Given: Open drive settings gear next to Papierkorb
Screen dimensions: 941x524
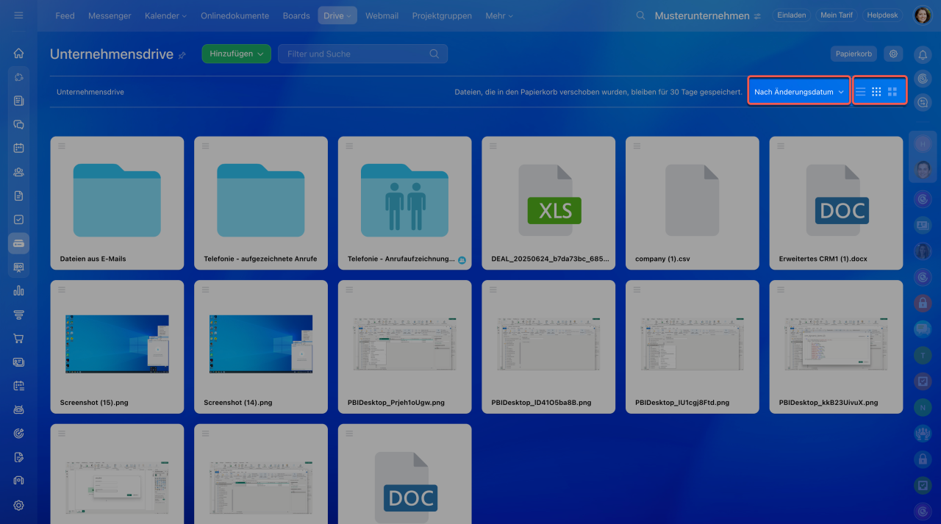Looking at the screenshot, I should [x=893, y=54].
